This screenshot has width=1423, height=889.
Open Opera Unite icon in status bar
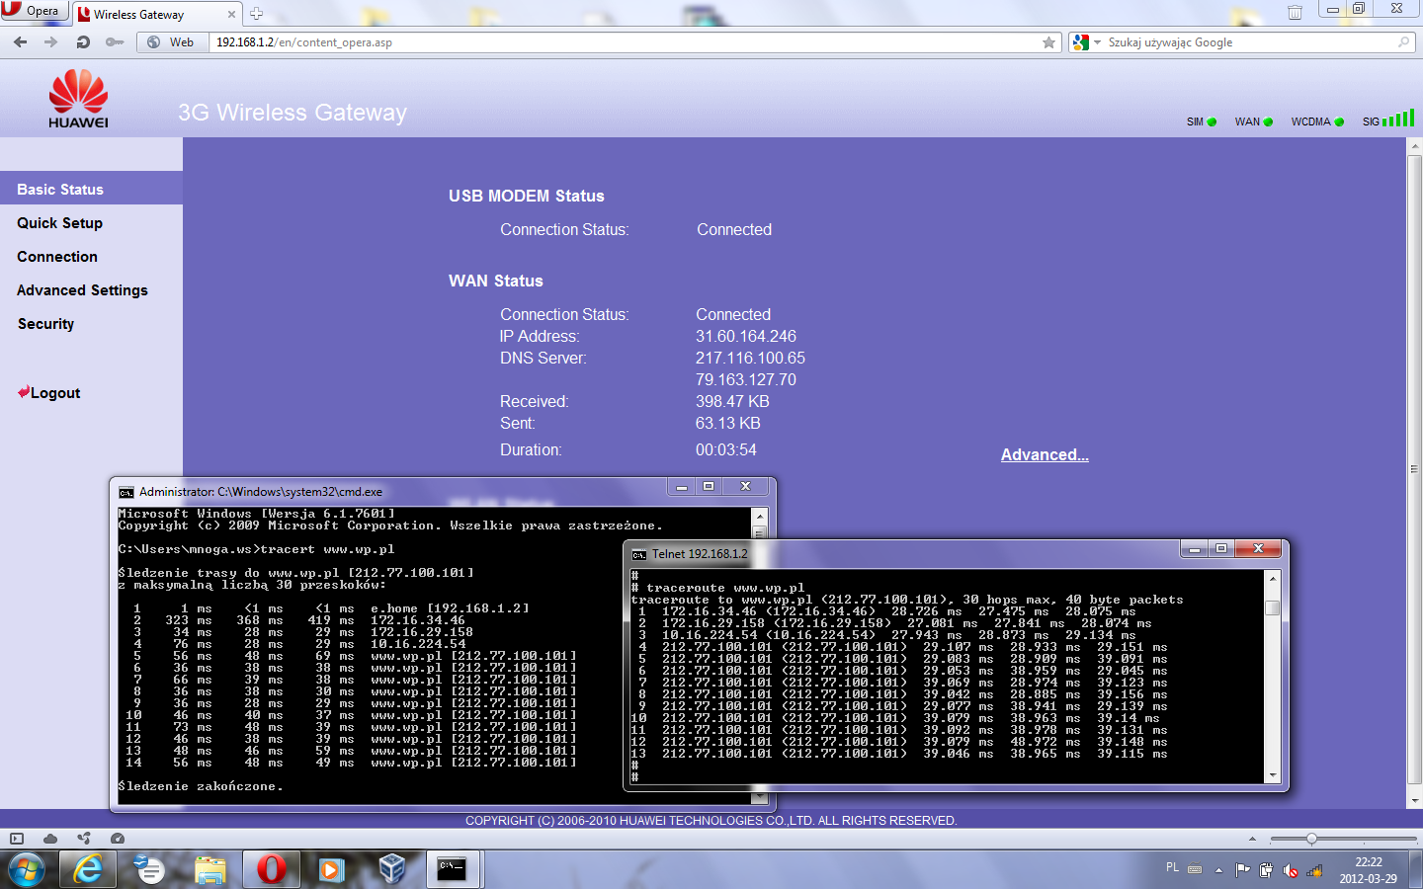(x=84, y=839)
